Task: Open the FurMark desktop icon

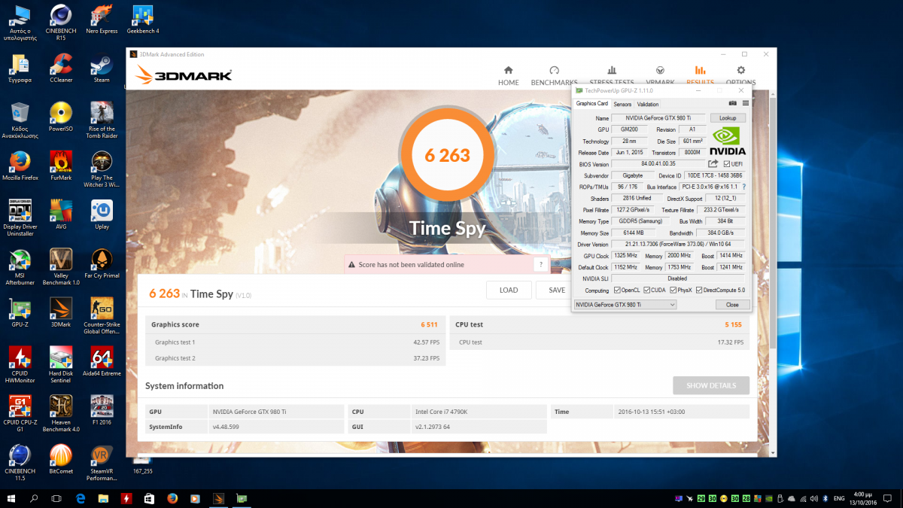Action: [x=60, y=167]
